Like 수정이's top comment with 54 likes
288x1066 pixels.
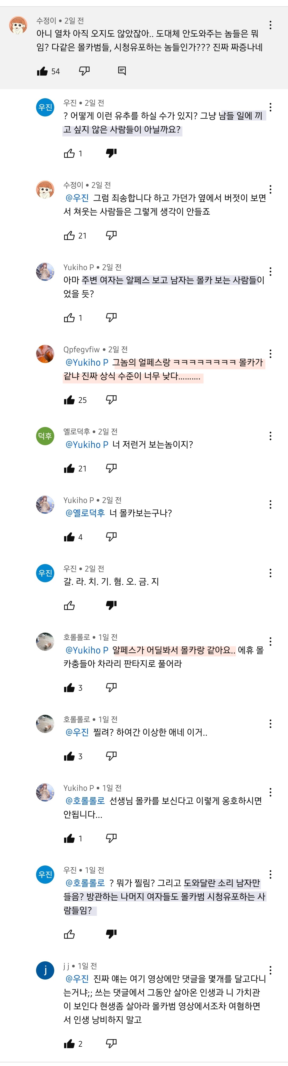click(x=42, y=71)
